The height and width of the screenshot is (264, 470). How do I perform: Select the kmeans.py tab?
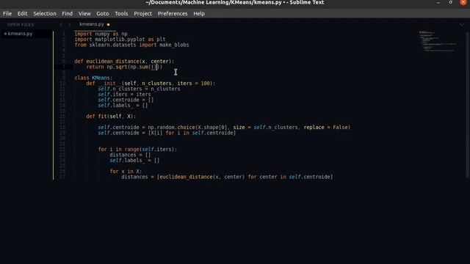coord(92,24)
